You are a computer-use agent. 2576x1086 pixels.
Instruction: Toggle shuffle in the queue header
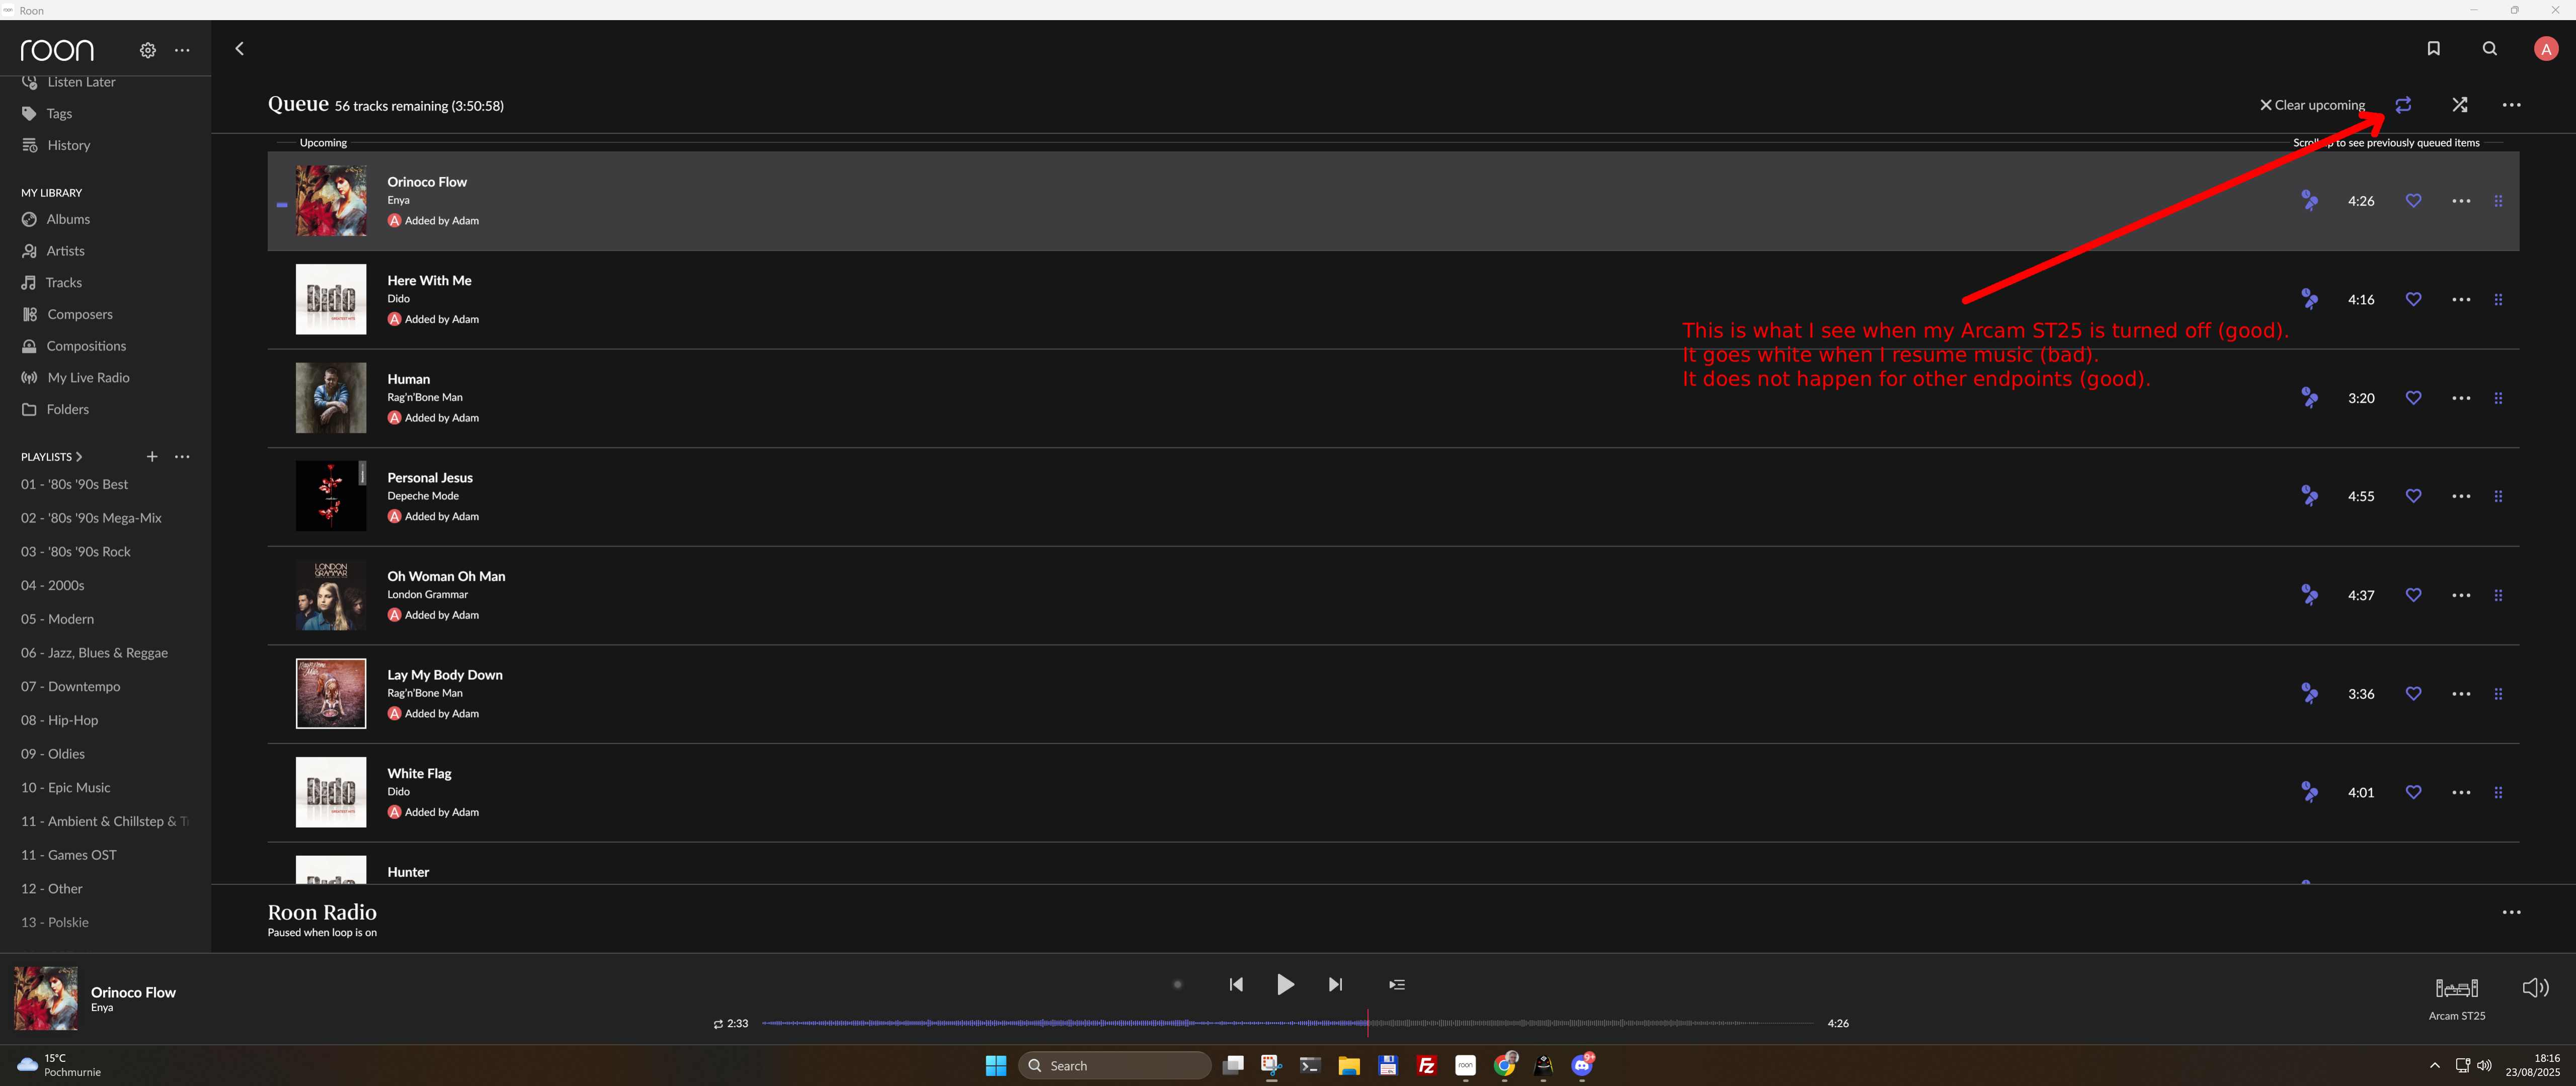click(x=2459, y=105)
